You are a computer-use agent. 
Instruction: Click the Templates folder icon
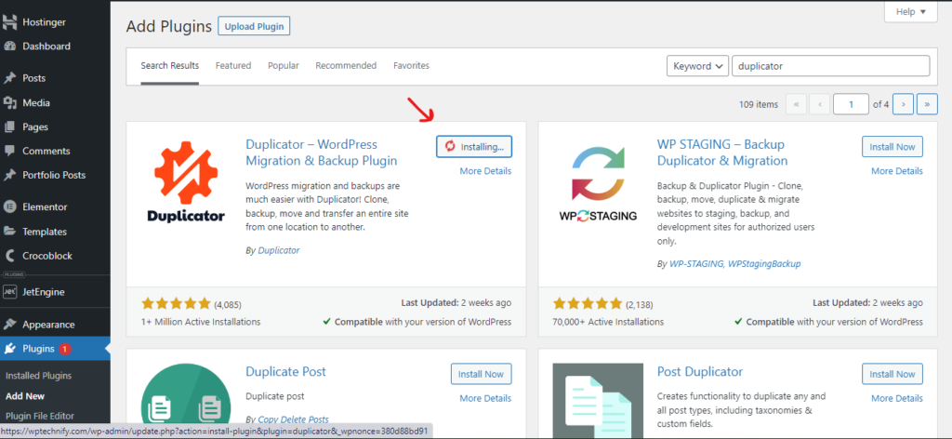pyautogui.click(x=9, y=232)
